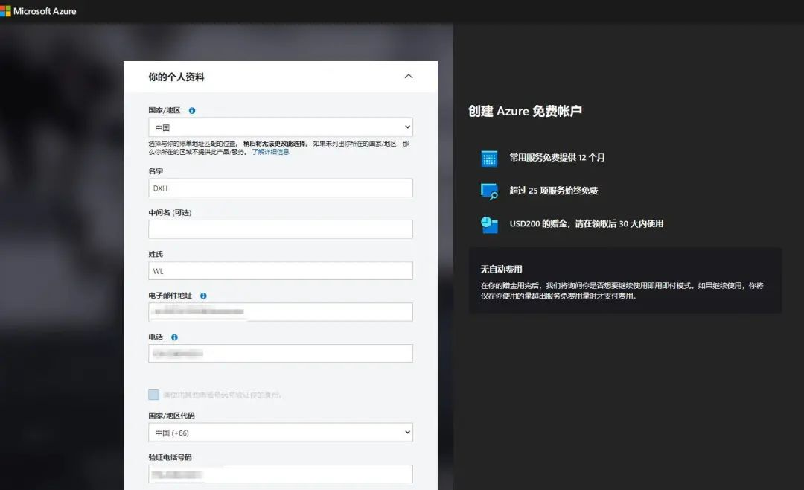Image resolution: width=804 pixels, height=490 pixels.
Task: Click the text 超过 25 项服务始终免费
Action: pyautogui.click(x=554, y=191)
